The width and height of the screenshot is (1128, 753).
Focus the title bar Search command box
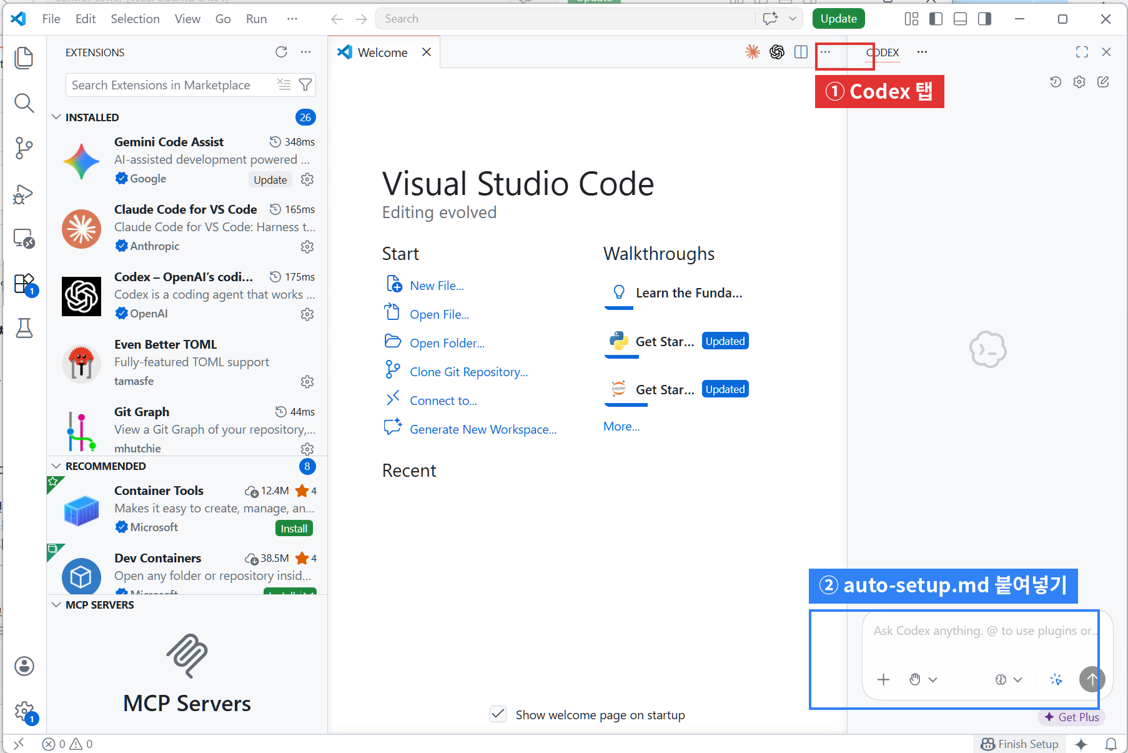pyautogui.click(x=566, y=19)
